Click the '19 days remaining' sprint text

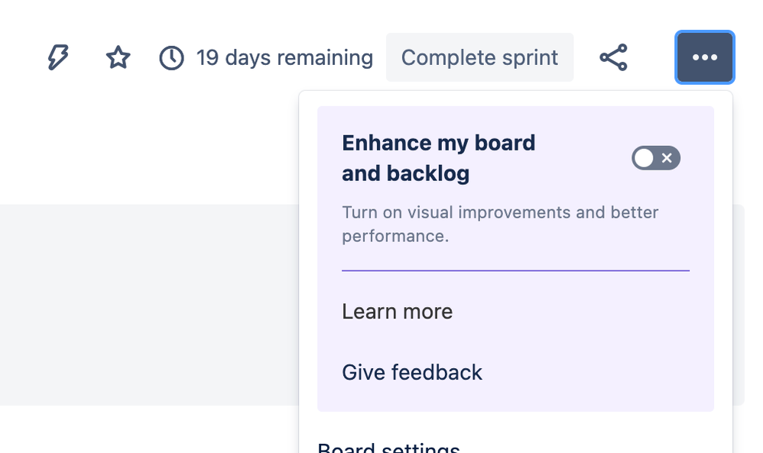[284, 58]
